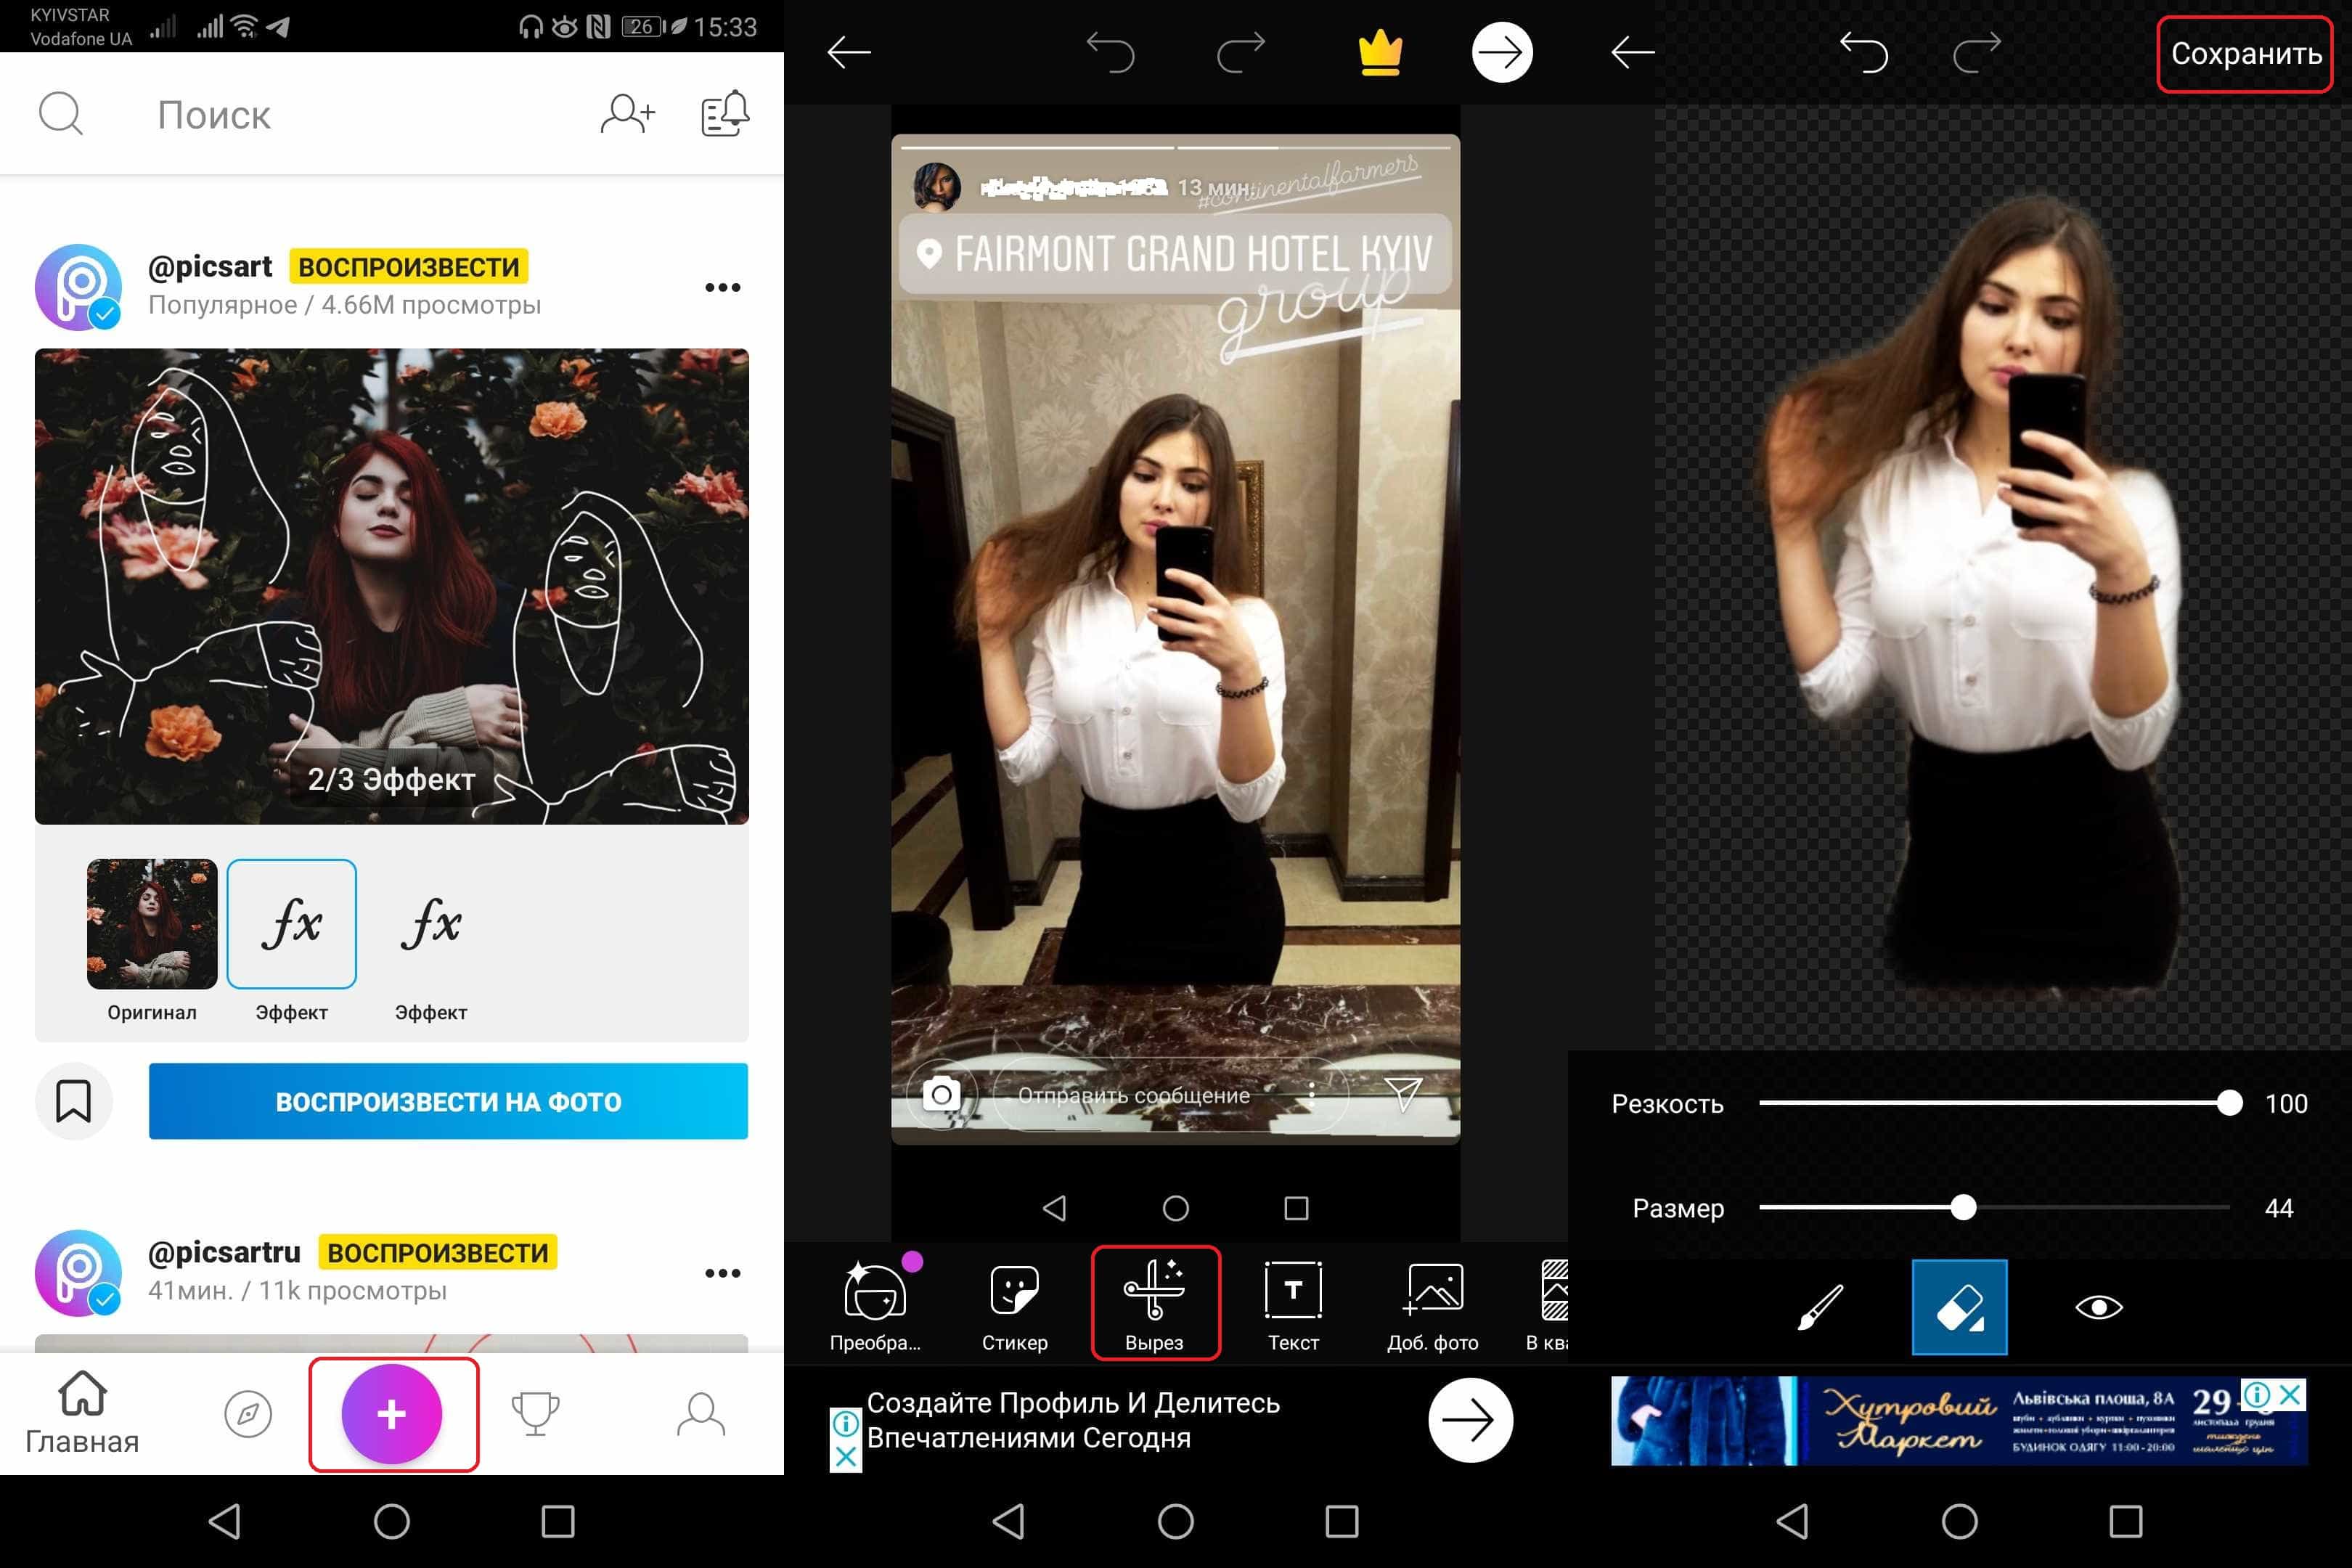Tap the purple plus create button

pyautogui.click(x=392, y=1414)
